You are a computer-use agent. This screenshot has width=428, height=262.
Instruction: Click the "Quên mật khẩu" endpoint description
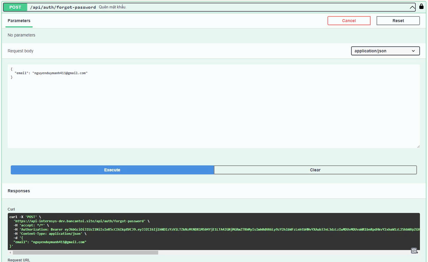pos(112,7)
